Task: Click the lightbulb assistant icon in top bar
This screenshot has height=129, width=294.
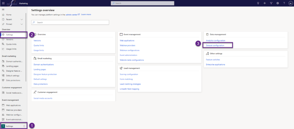Action: point(258,3)
